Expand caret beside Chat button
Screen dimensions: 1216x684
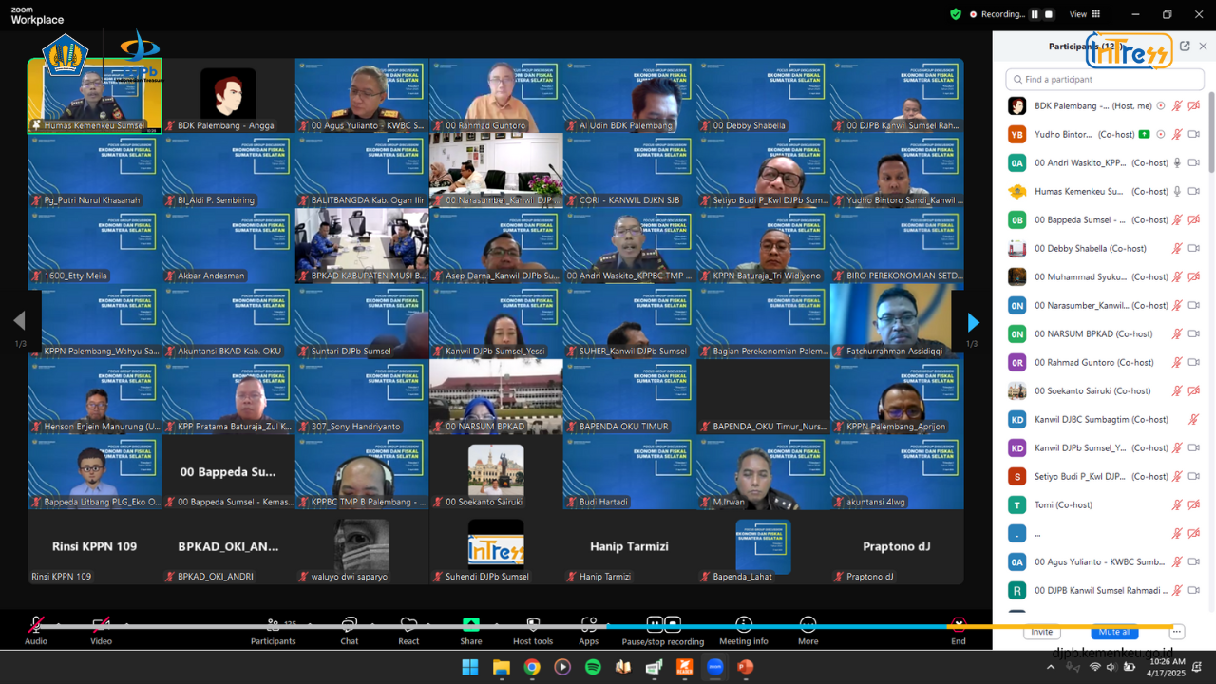point(370,624)
